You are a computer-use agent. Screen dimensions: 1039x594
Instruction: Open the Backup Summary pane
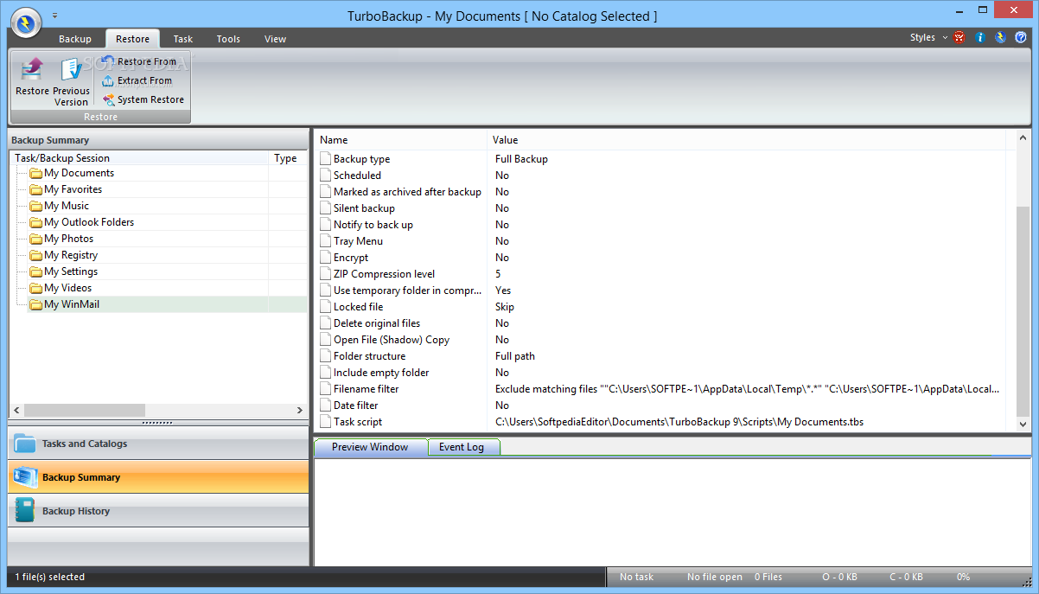click(158, 477)
